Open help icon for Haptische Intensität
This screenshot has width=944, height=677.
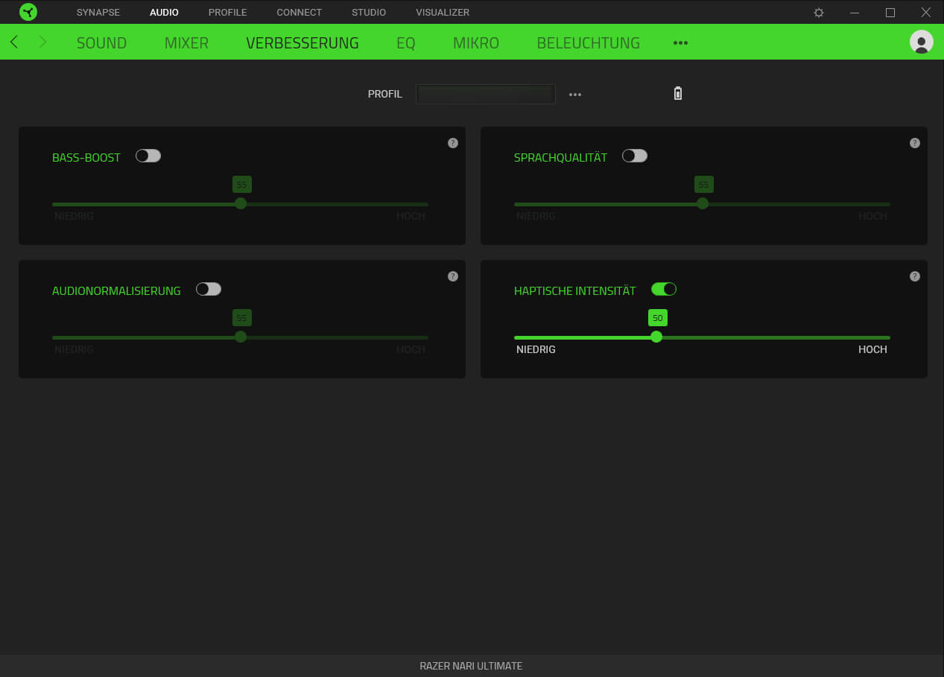914,276
